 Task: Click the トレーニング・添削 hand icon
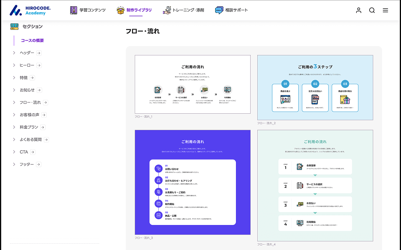pyautogui.click(x=167, y=10)
